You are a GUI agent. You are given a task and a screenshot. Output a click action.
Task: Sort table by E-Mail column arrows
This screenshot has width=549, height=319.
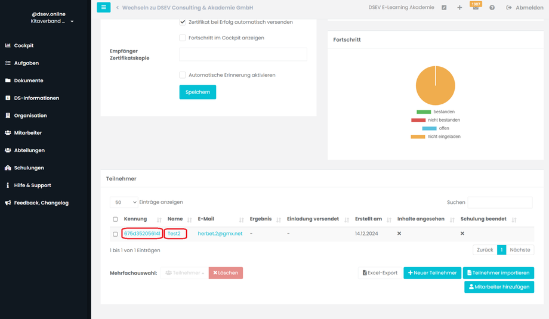click(x=241, y=219)
